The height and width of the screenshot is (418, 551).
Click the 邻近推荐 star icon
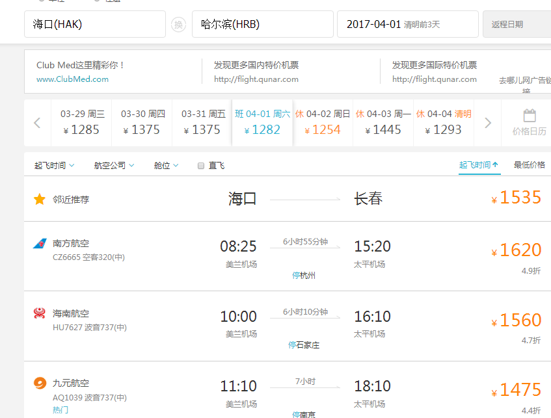coord(39,199)
